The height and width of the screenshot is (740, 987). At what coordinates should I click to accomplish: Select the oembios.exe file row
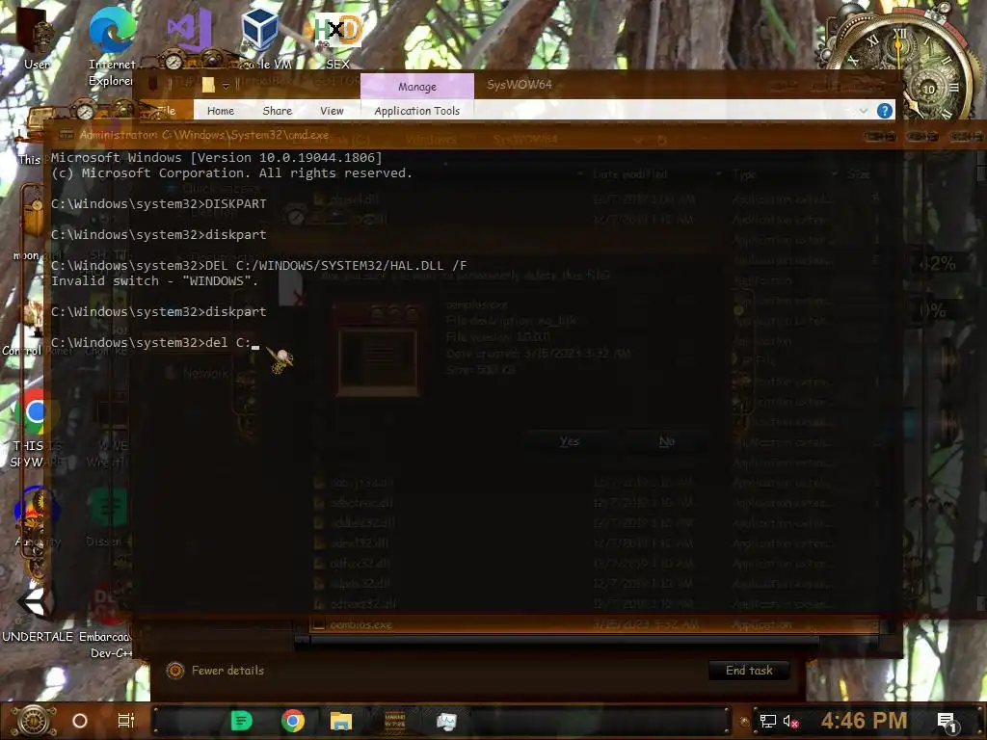point(595,624)
